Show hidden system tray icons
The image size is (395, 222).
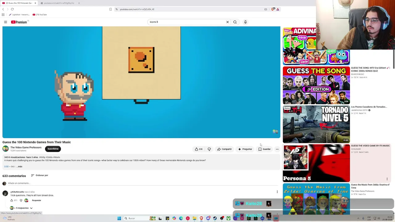(x=358, y=218)
